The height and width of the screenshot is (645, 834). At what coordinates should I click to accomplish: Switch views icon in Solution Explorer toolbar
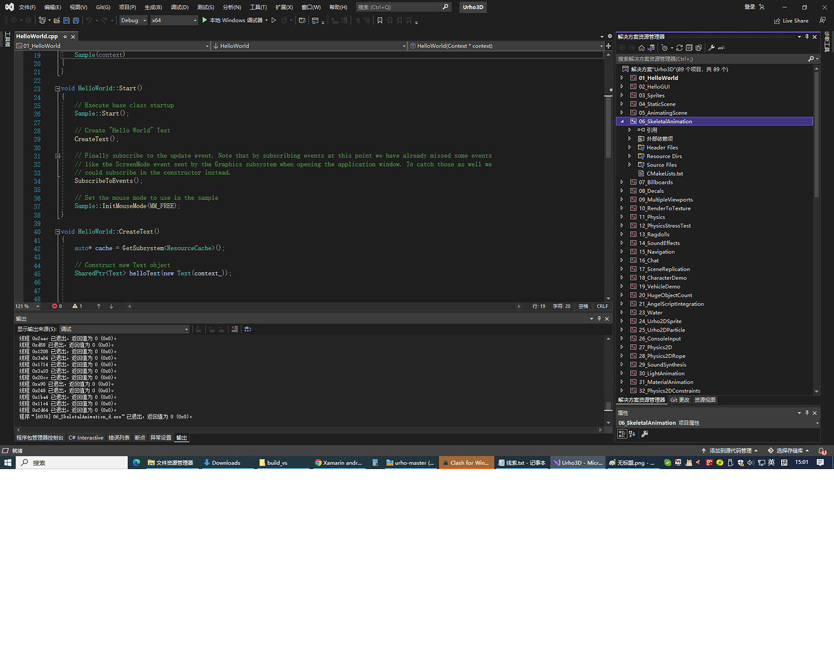[651, 48]
